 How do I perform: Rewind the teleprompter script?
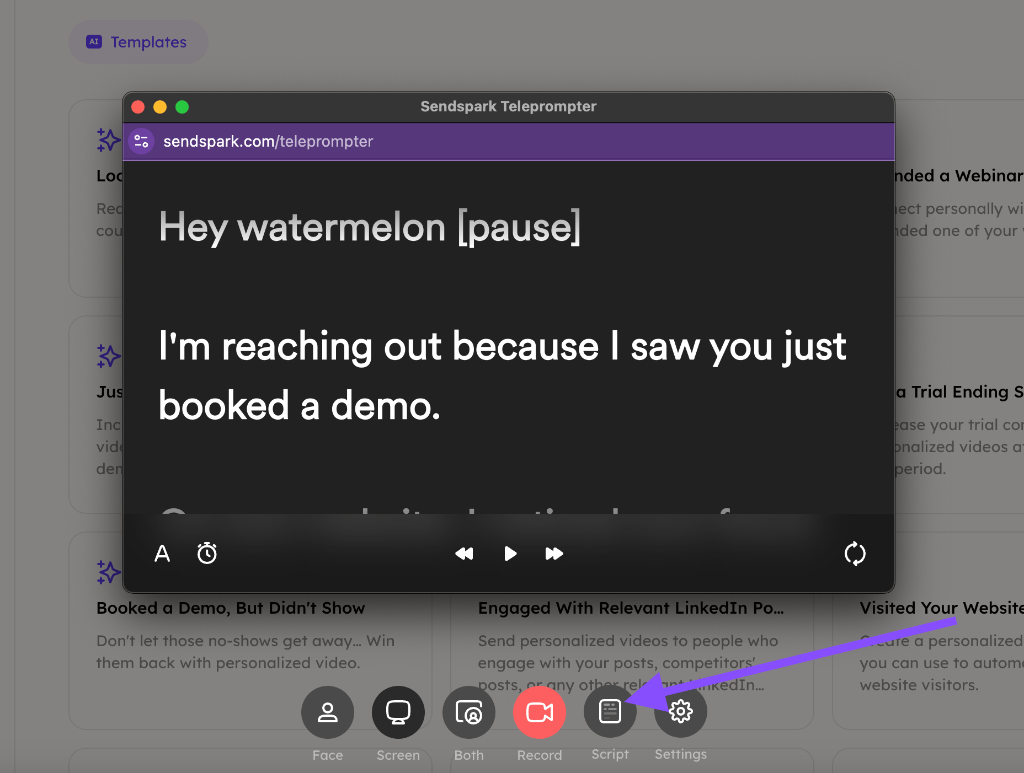click(x=464, y=554)
